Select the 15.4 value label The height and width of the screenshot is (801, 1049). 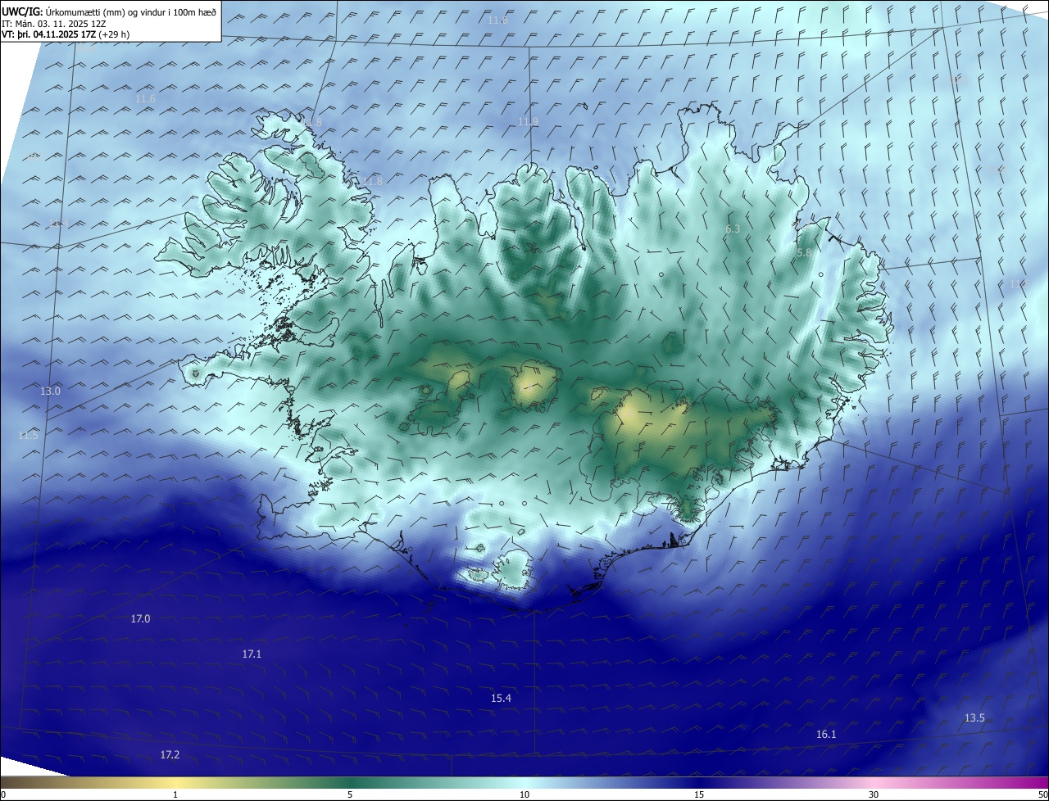coord(501,699)
